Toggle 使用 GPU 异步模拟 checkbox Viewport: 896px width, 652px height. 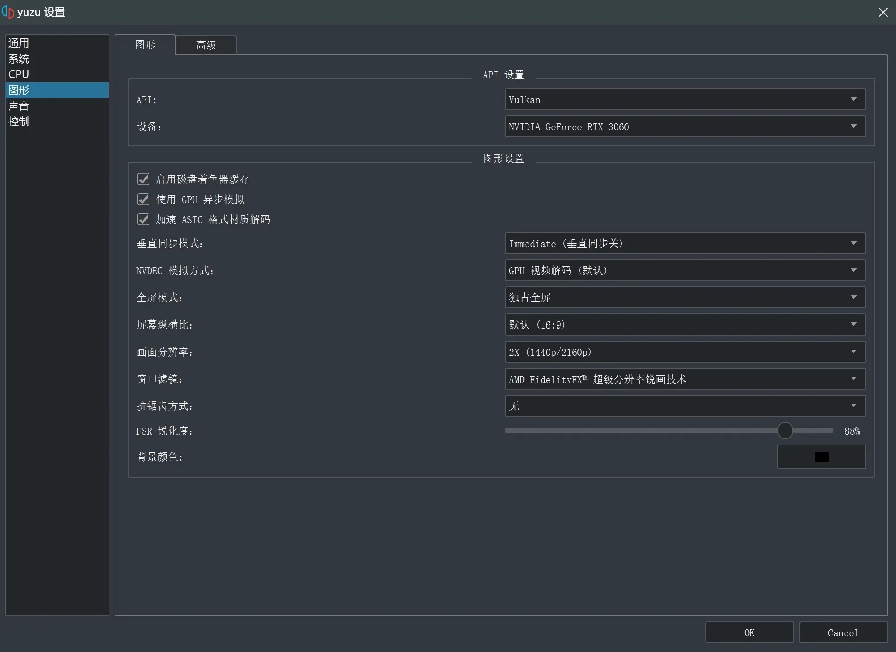[143, 199]
